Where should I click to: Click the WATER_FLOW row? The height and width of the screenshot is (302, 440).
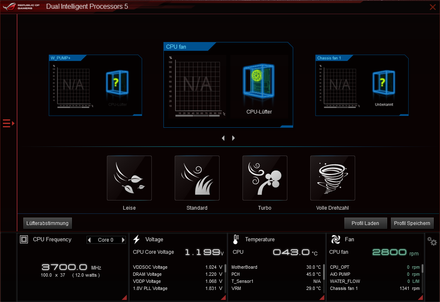(375, 281)
